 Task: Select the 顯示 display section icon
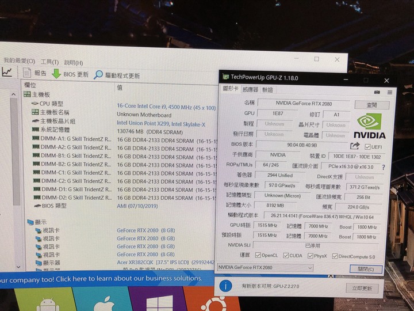[x=30, y=222]
